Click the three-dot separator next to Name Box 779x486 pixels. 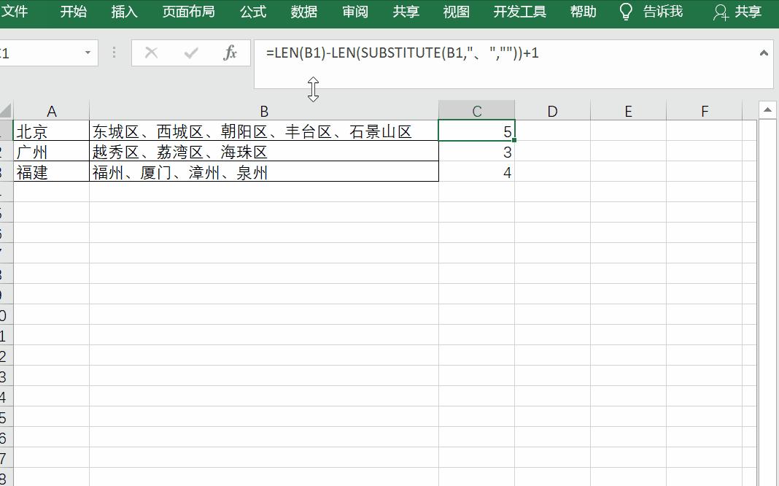(x=114, y=53)
